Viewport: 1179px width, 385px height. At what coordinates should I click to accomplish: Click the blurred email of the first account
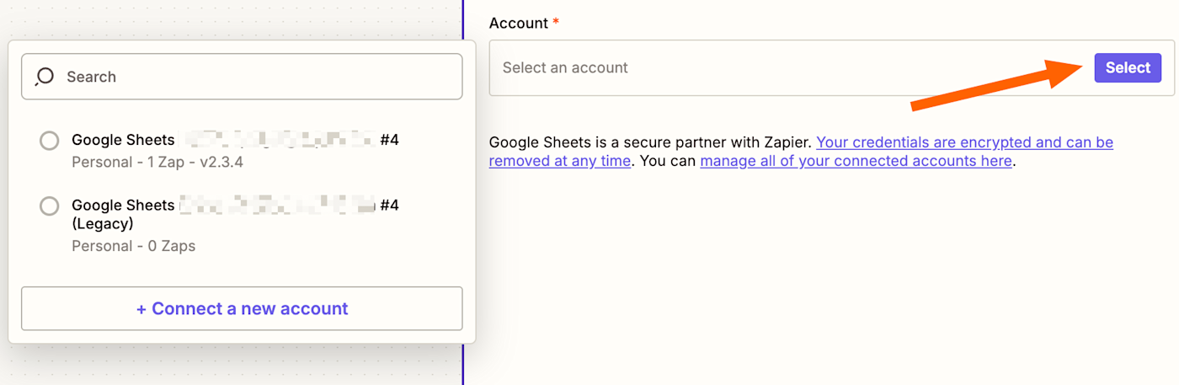(276, 140)
